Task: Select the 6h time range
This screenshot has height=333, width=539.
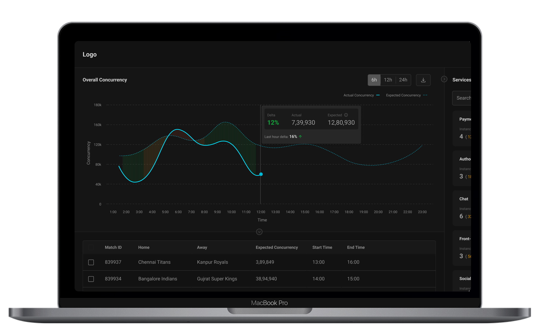Action: pos(374,80)
